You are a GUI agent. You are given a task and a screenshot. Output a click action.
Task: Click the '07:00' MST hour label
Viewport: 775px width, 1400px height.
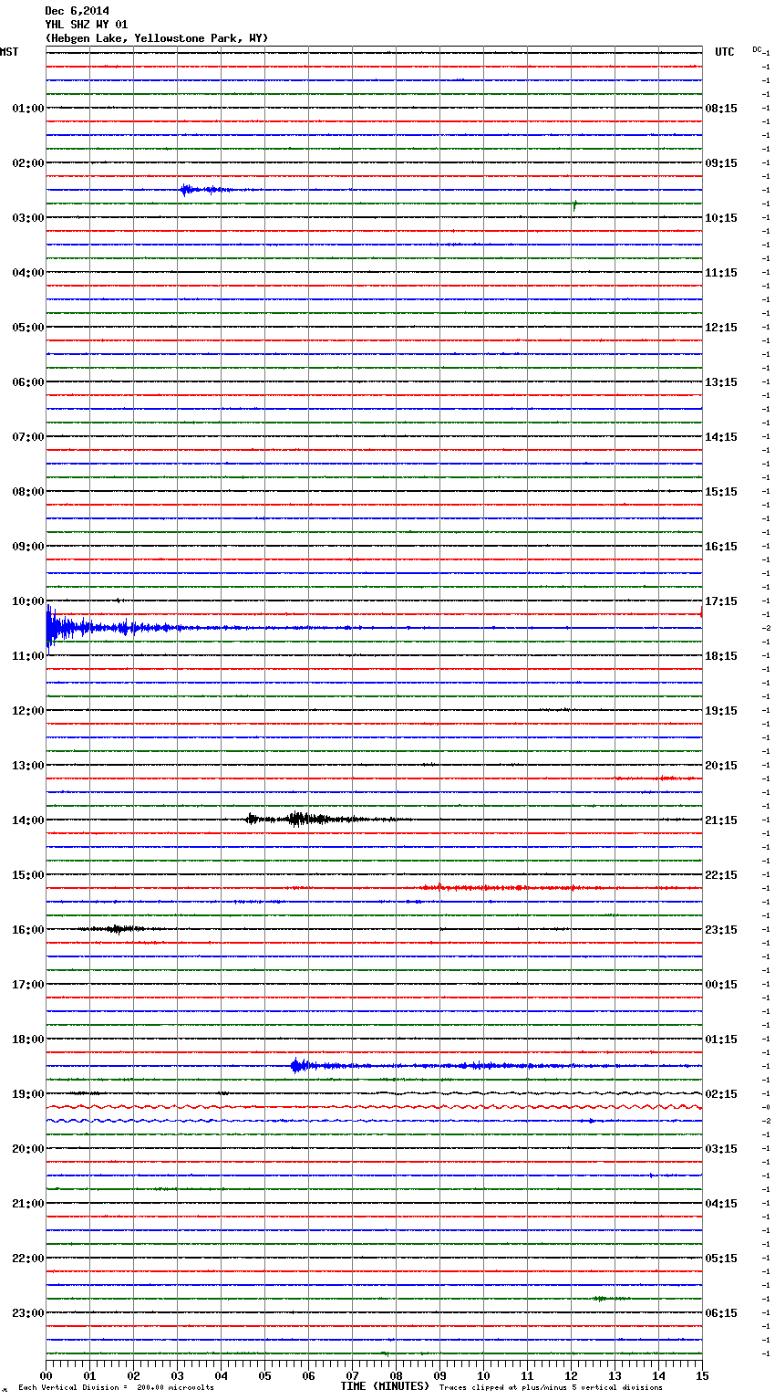point(28,437)
